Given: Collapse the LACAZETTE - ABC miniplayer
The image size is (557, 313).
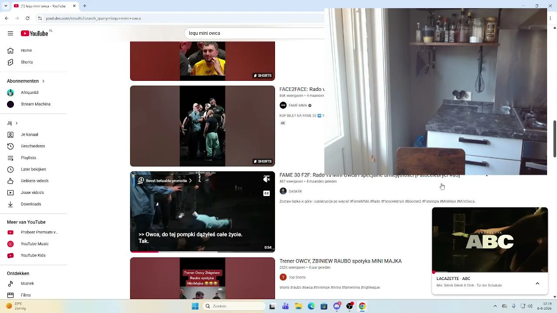Looking at the screenshot, I should tap(537, 283).
